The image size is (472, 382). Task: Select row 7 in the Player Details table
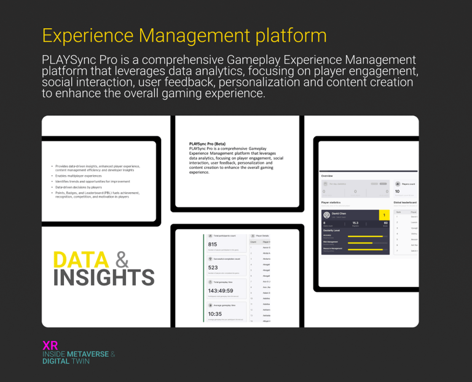coord(260,281)
